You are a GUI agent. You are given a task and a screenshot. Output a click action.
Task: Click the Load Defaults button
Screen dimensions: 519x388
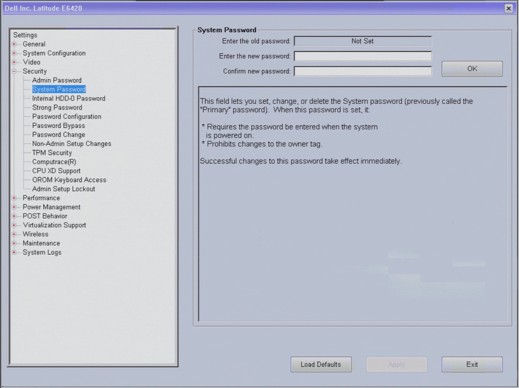[x=320, y=364]
